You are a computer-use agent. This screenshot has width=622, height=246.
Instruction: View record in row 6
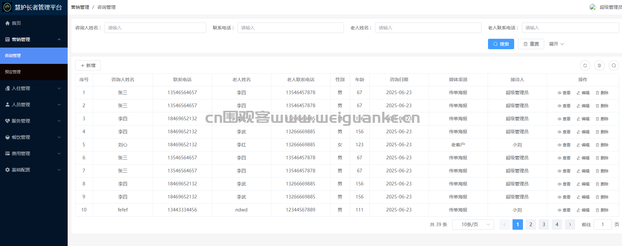point(564,158)
